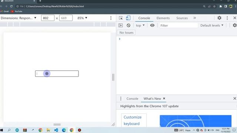
Task: Select the drawer Console tab
Action: tap(132, 99)
